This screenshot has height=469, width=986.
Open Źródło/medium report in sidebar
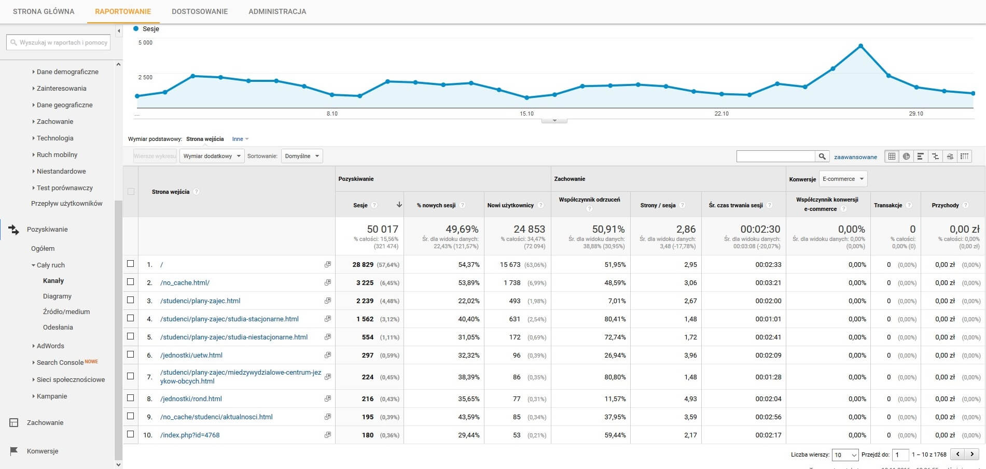tap(66, 311)
